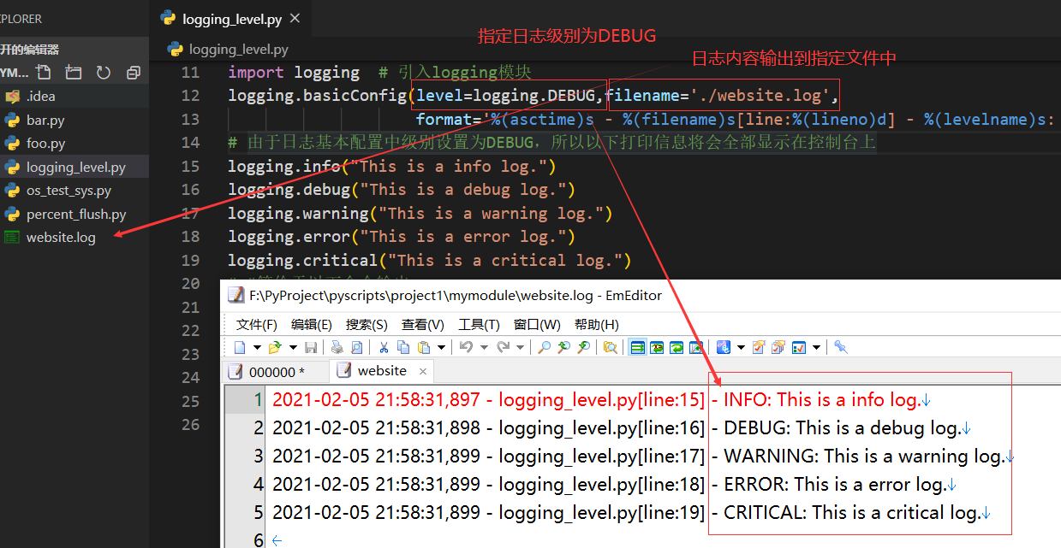Click the Undo icon in EmEditor toolbar
The height and width of the screenshot is (548, 1061).
point(466,347)
